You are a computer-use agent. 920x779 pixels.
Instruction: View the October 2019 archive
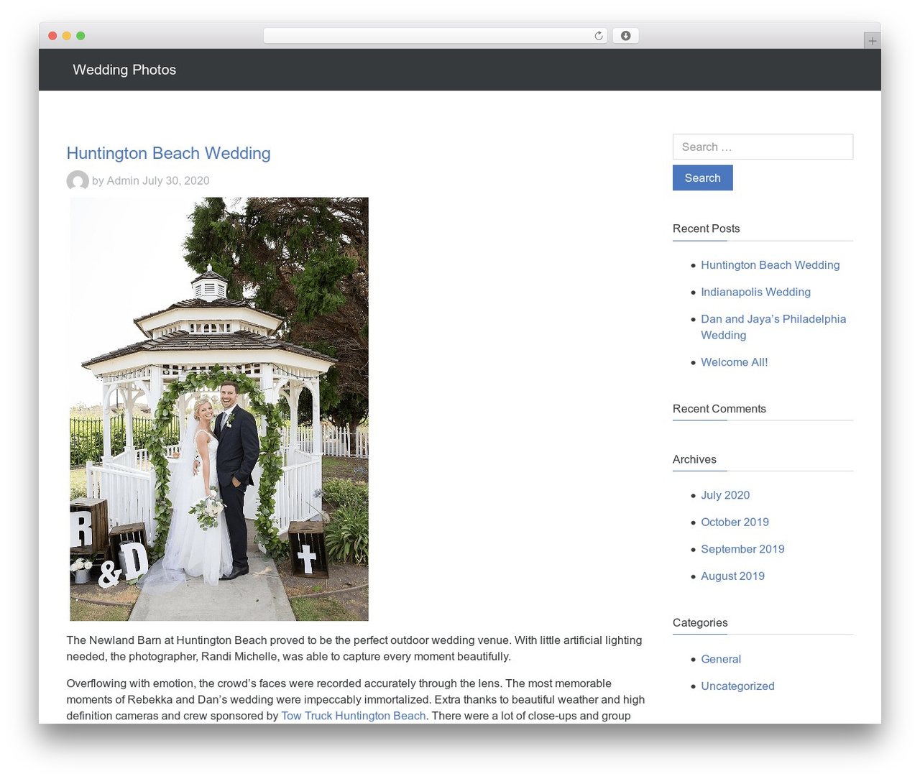735,522
